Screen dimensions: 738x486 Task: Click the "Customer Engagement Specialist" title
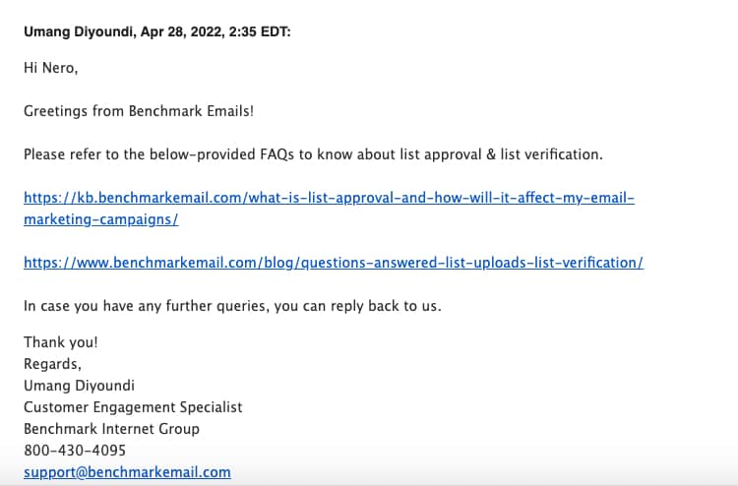coord(133,407)
